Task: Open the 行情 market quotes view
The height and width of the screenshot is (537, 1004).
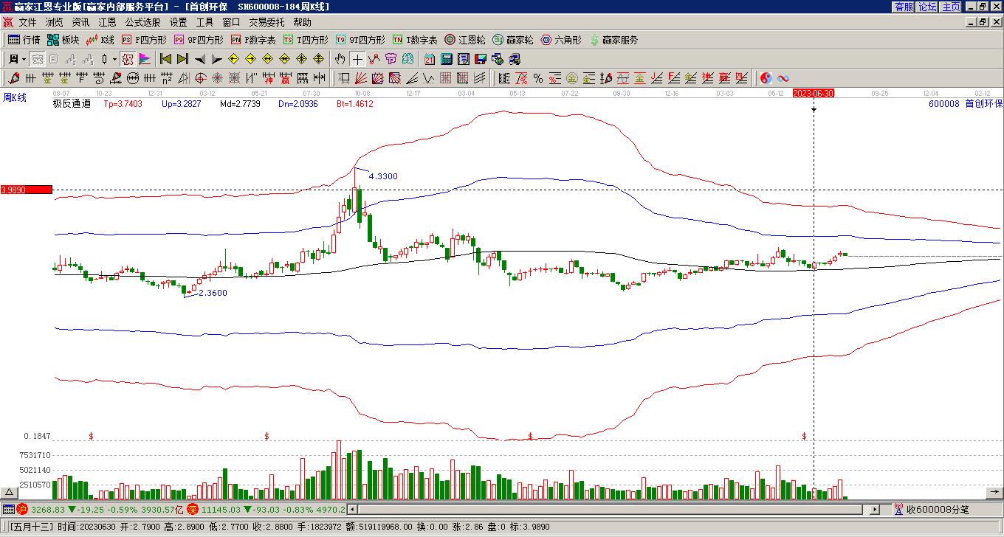Action: (x=24, y=40)
